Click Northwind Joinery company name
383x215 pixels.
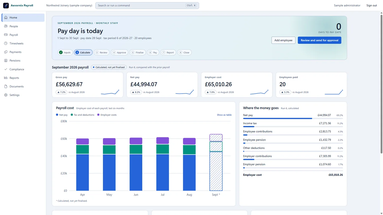click(x=69, y=5)
